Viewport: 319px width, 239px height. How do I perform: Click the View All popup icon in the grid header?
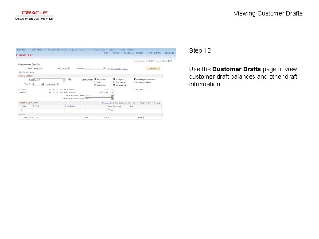coord(129,103)
